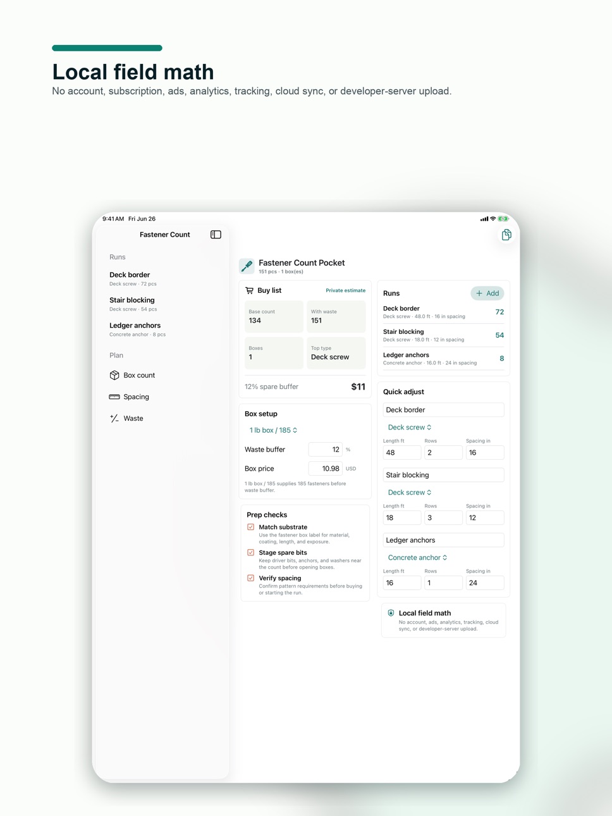The height and width of the screenshot is (816, 612).
Task: Tap the Local field math shield icon
Action: [391, 613]
